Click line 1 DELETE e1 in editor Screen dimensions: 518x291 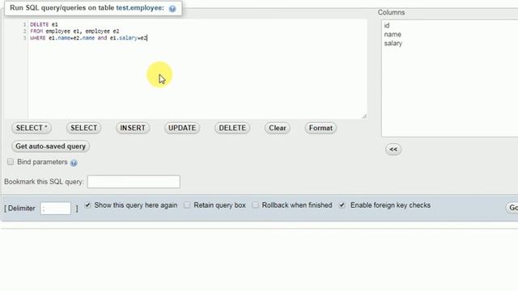click(x=44, y=24)
